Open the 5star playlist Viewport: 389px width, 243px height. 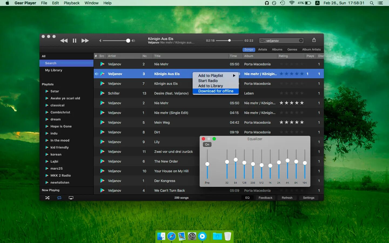point(55,91)
